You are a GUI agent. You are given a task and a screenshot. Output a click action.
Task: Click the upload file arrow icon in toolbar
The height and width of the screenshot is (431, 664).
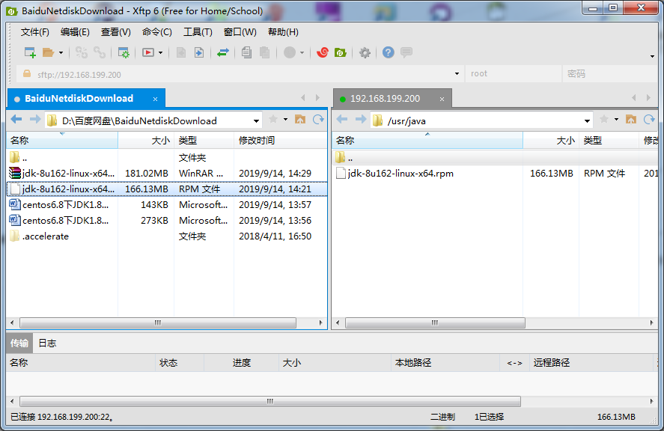click(x=199, y=52)
